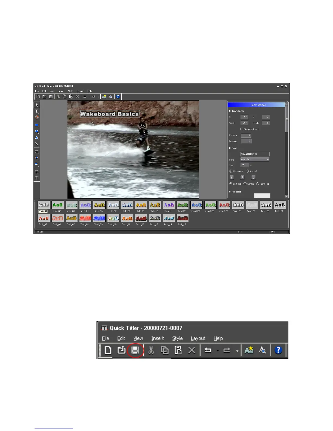Open Help menu in 0006 window menu bar
Image resolution: width=333 pixels, height=431 pixels.
(x=90, y=91)
